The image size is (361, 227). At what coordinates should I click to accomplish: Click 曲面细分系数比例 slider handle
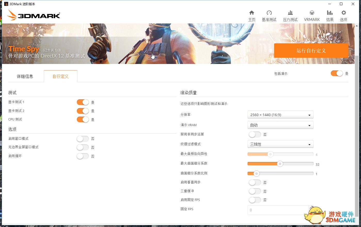(x=256, y=174)
